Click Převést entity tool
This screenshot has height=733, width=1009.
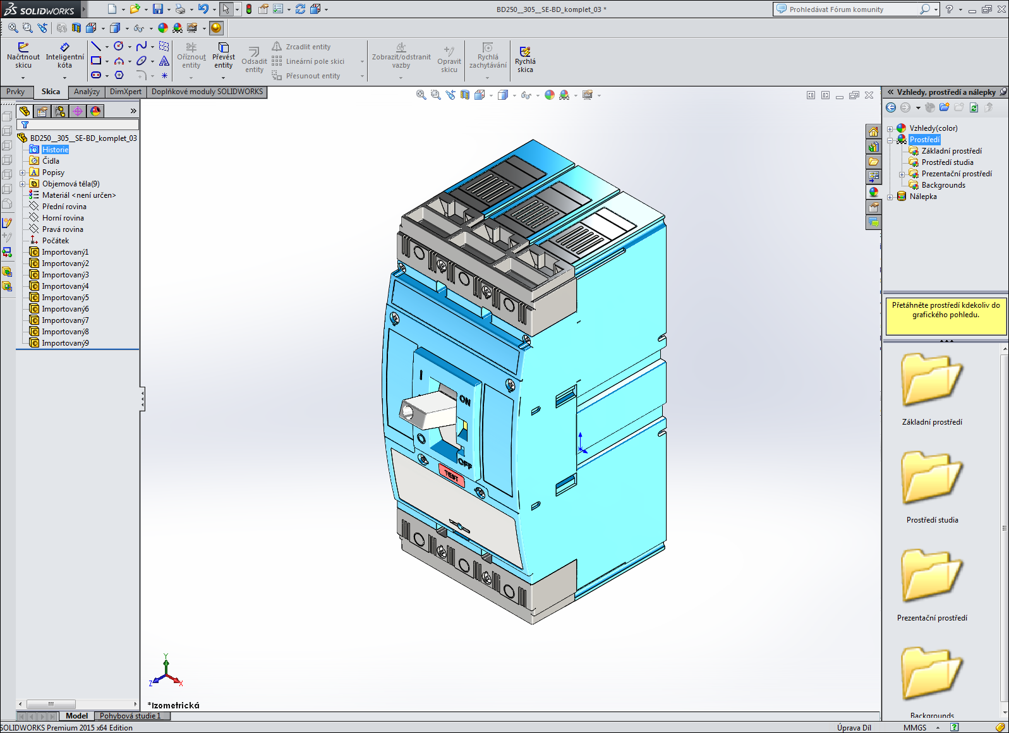(224, 56)
